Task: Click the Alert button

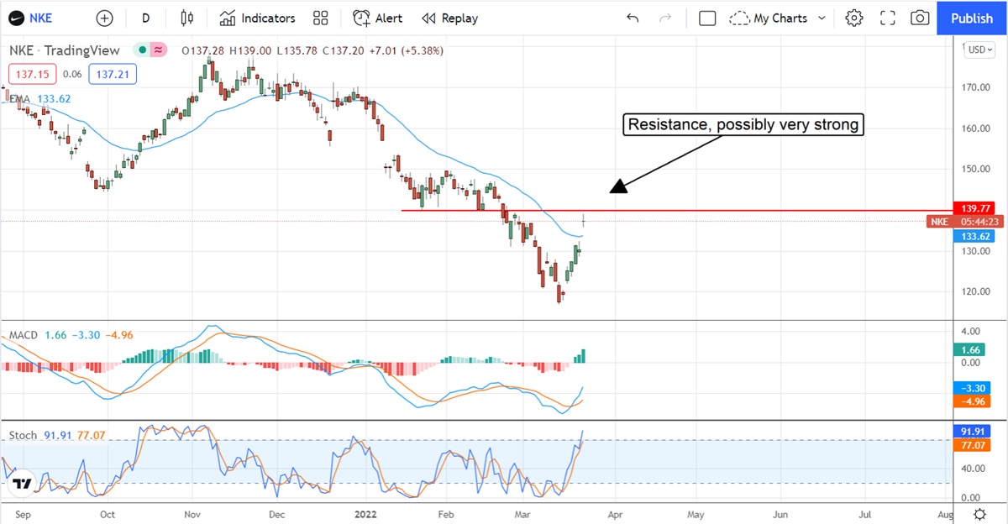Action: point(377,18)
